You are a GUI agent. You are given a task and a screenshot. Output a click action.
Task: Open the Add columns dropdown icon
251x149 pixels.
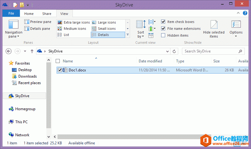pos(152,29)
